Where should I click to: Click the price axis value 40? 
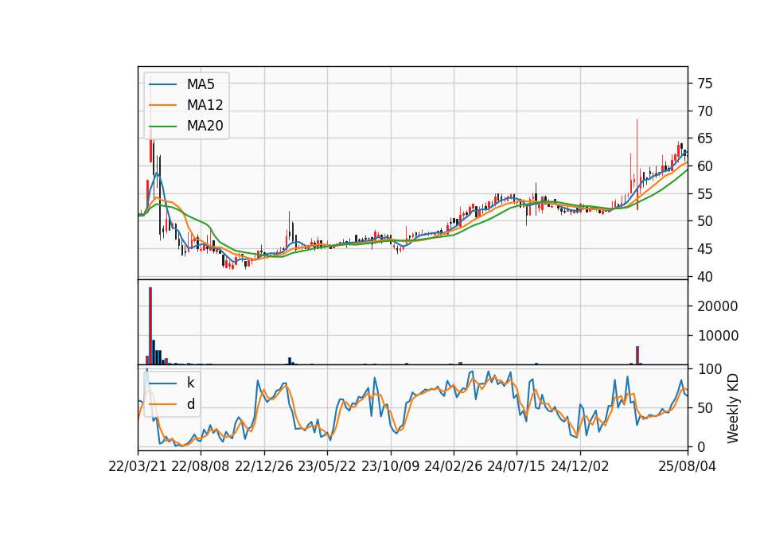pyautogui.click(x=705, y=277)
